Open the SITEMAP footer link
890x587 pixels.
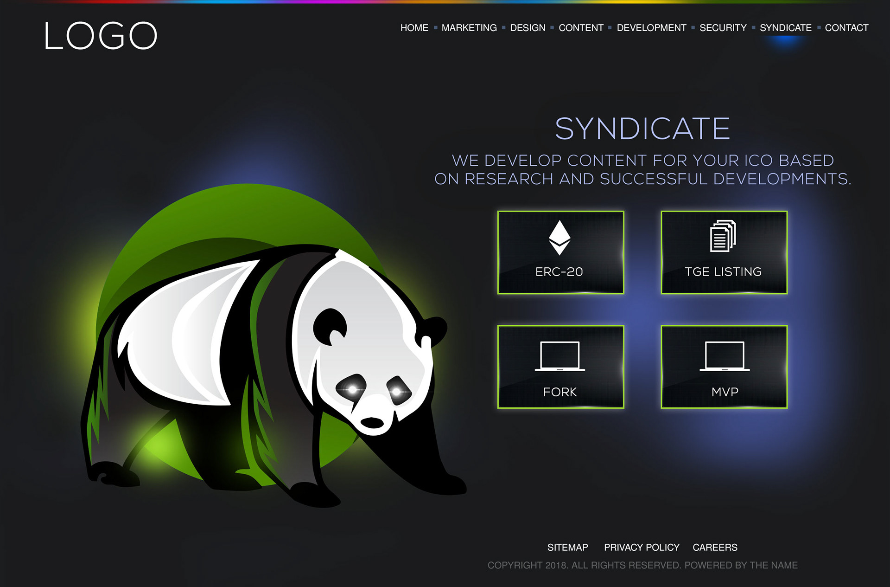(x=567, y=548)
